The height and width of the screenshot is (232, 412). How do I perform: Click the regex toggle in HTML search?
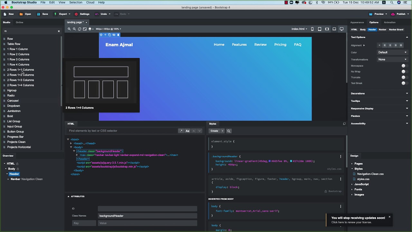point(181,131)
